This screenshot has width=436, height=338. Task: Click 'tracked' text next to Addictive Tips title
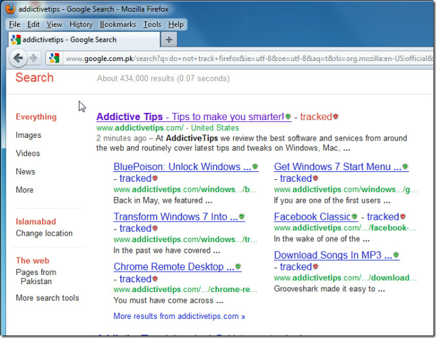pos(316,117)
